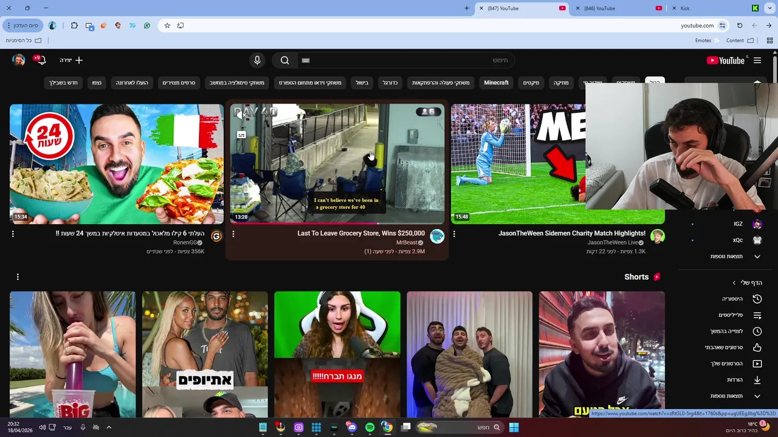Expand more subscriptions under xQc
The image size is (778, 437).
[x=735, y=257]
